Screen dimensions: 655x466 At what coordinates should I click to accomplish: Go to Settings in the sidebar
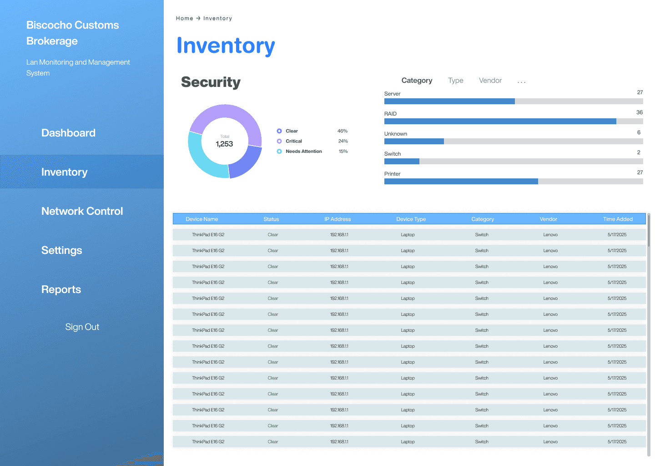pos(61,250)
